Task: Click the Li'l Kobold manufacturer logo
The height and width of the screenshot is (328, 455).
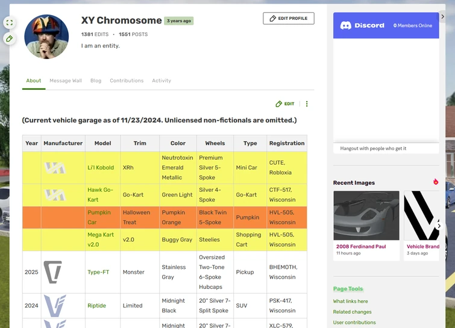Action: [55, 168]
